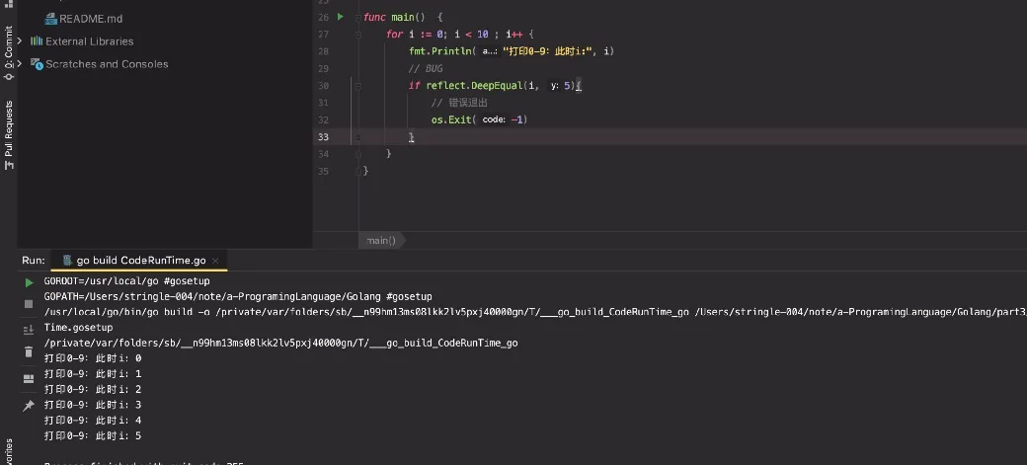
Task: Click '/usr/local/go/bin/go build' command line
Action: (534, 312)
